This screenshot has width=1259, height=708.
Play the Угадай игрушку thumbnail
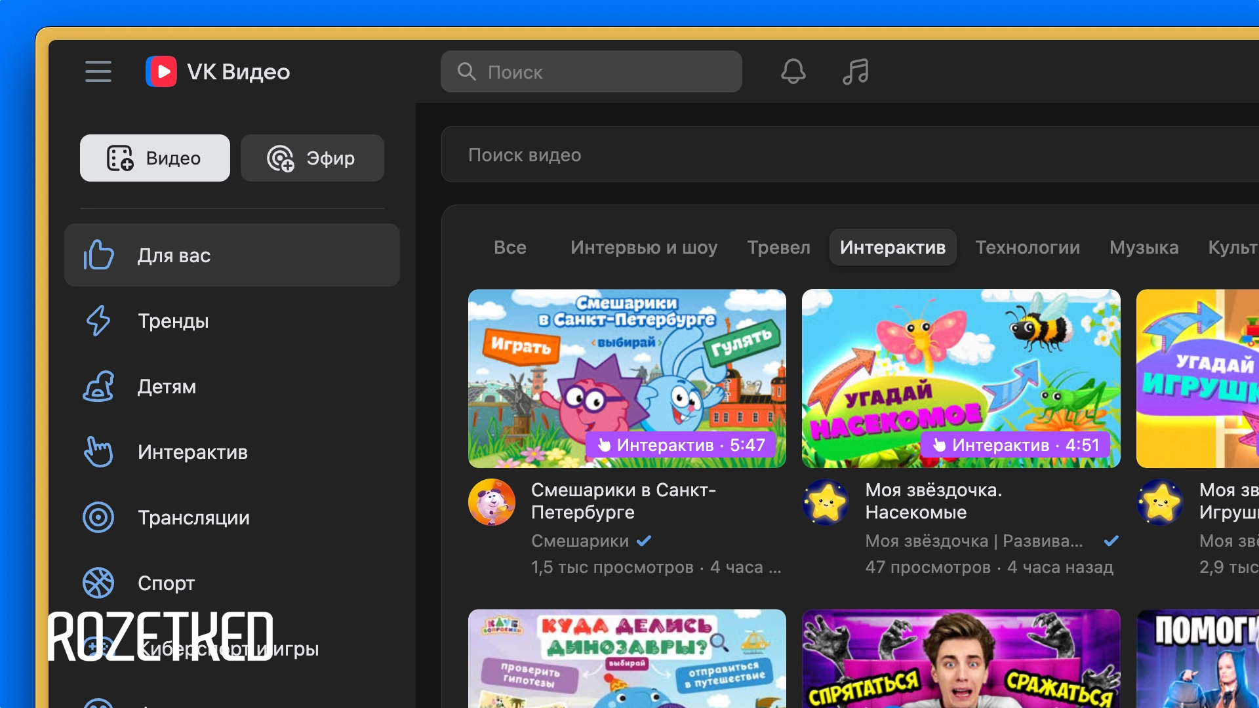pyautogui.click(x=1197, y=378)
